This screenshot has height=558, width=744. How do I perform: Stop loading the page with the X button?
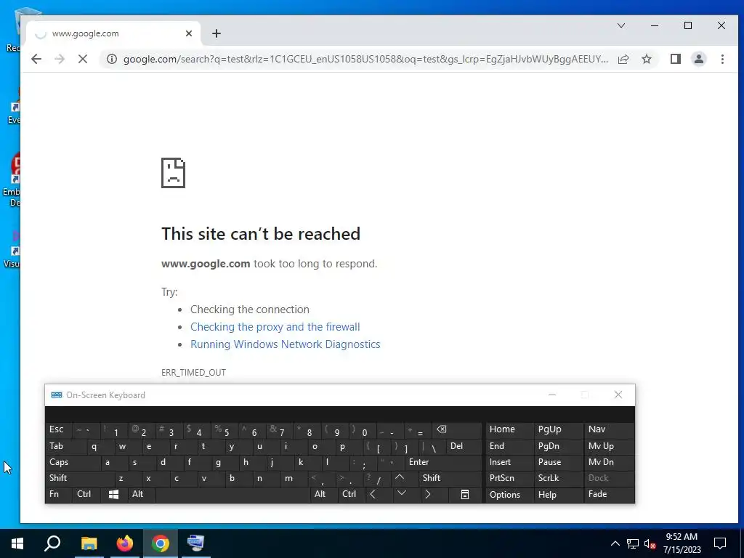[83, 59]
